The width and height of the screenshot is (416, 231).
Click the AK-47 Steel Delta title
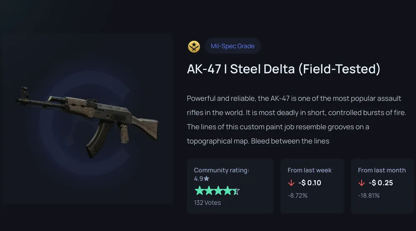[284, 69]
